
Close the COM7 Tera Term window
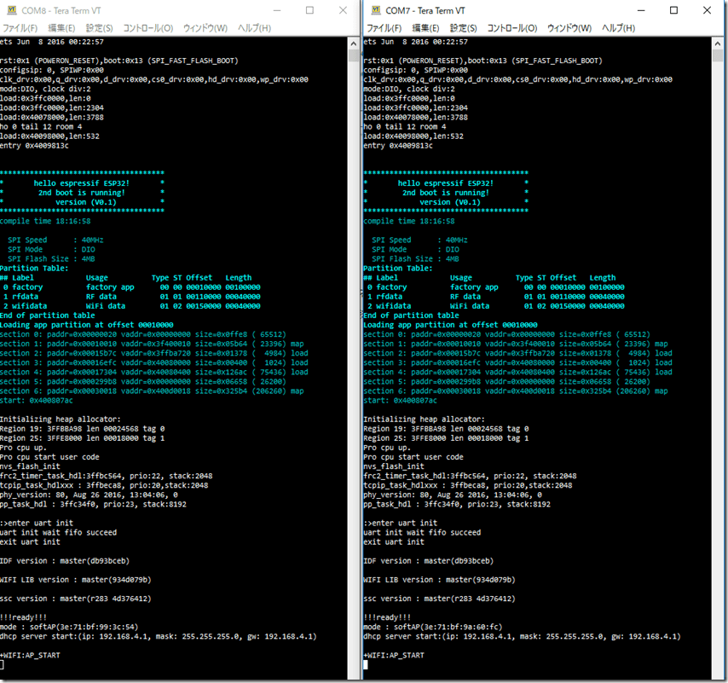pos(707,10)
